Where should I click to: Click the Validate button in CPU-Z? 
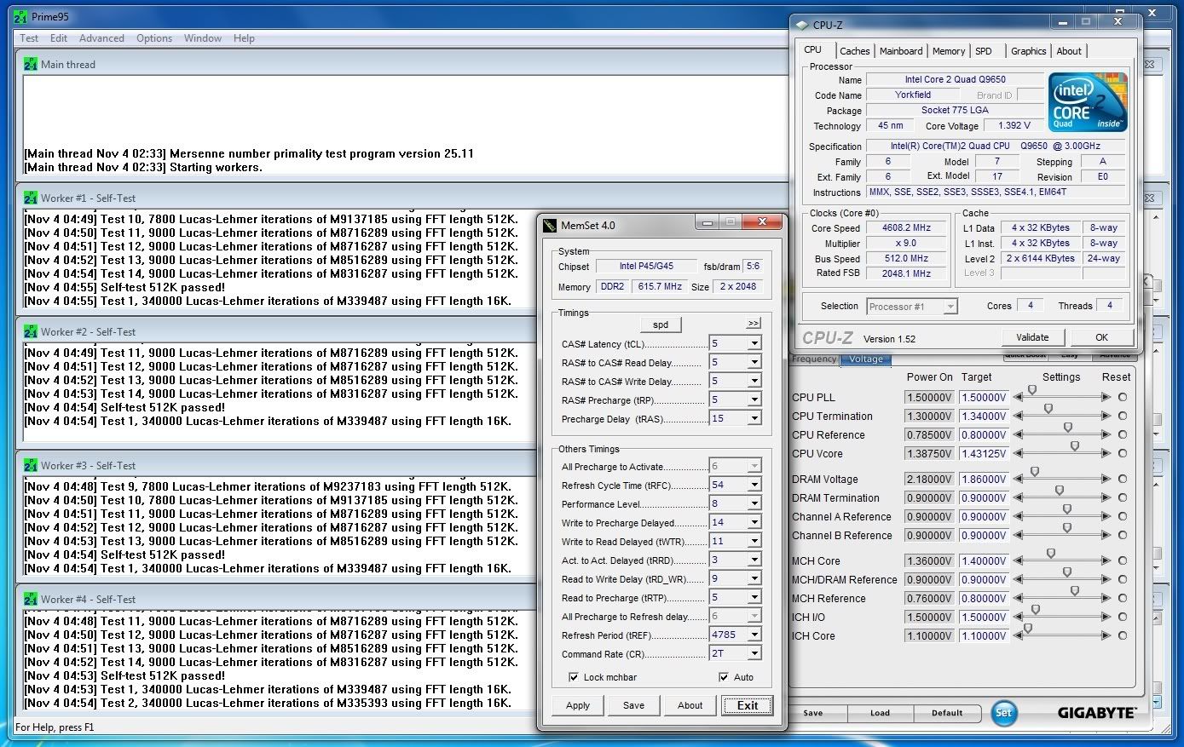pos(1032,336)
